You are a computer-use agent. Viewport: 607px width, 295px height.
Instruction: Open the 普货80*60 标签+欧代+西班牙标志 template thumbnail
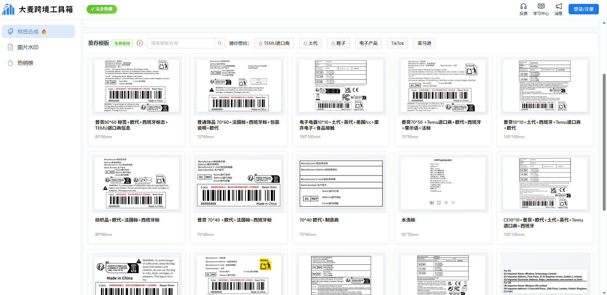(137, 86)
